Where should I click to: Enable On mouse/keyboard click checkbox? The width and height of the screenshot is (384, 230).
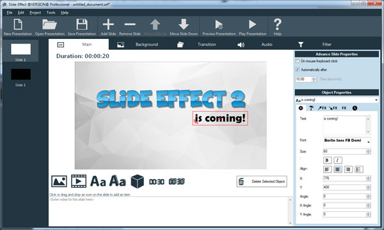pyautogui.click(x=298, y=61)
